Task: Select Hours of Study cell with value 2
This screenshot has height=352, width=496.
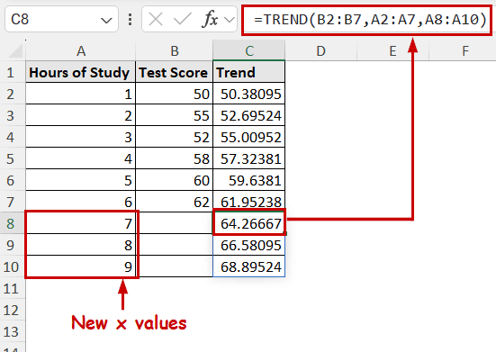Action: click(81, 115)
